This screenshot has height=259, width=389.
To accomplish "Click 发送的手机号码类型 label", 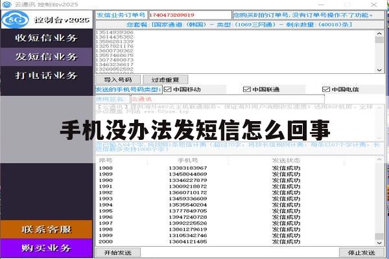I will (129, 89).
